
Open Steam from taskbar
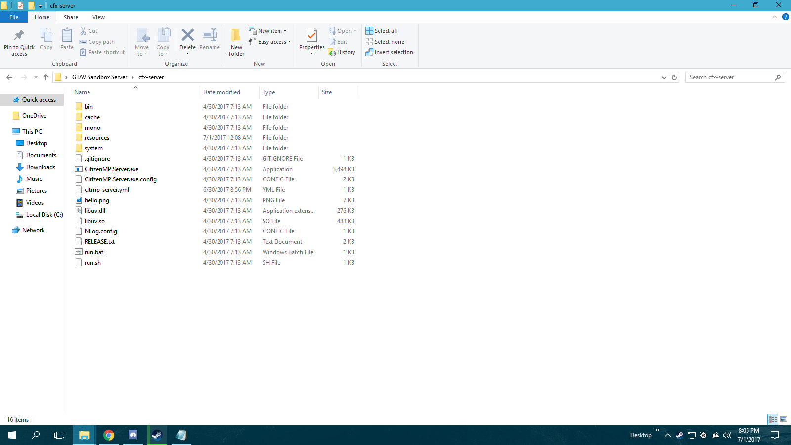click(157, 435)
